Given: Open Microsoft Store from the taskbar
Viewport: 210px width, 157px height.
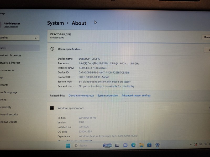Looking at the screenshot, I should coord(149,145).
